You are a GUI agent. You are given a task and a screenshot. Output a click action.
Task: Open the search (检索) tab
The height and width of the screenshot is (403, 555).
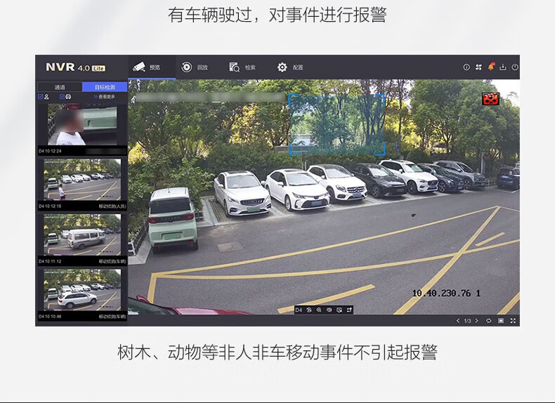(x=242, y=67)
